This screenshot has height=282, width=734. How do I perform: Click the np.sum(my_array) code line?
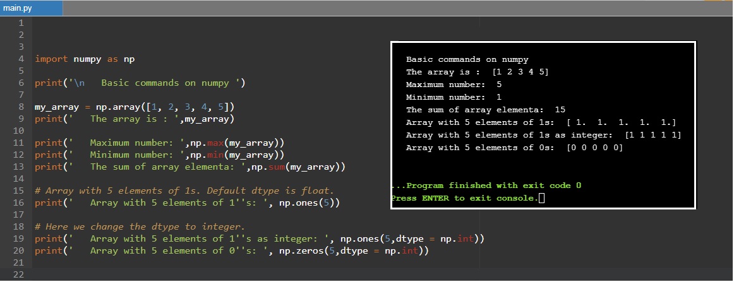pyautogui.click(x=190, y=167)
